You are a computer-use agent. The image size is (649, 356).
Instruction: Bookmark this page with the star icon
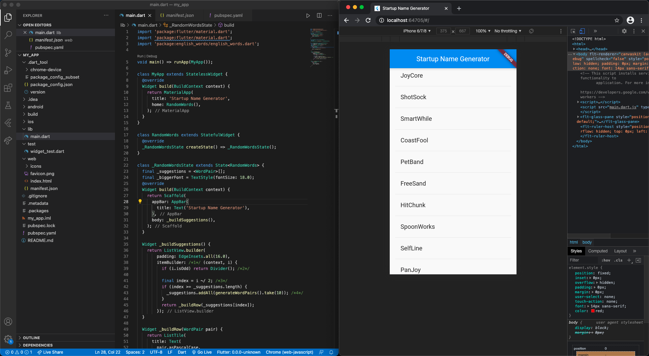click(617, 20)
